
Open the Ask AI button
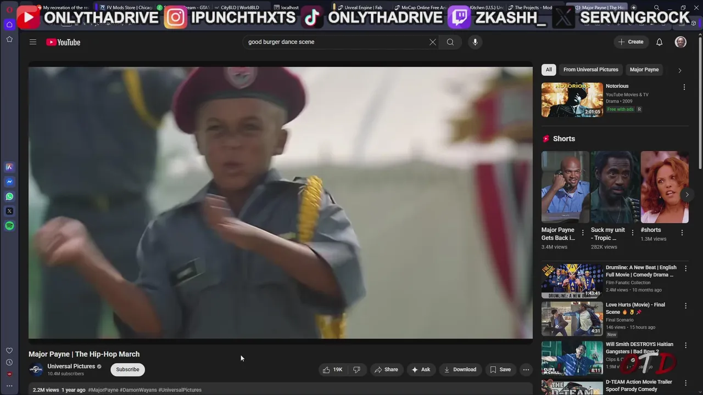tap(421, 370)
